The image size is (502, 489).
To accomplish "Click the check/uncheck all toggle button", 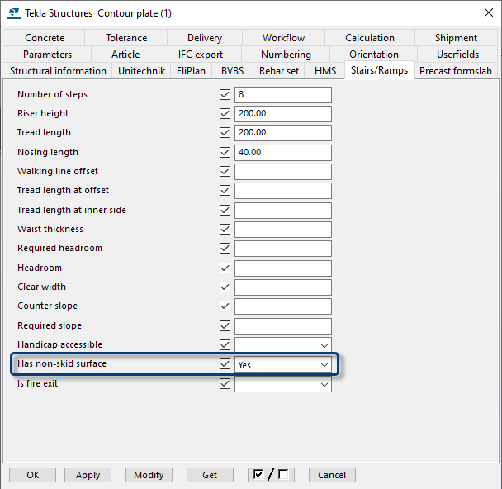I will click(x=272, y=475).
